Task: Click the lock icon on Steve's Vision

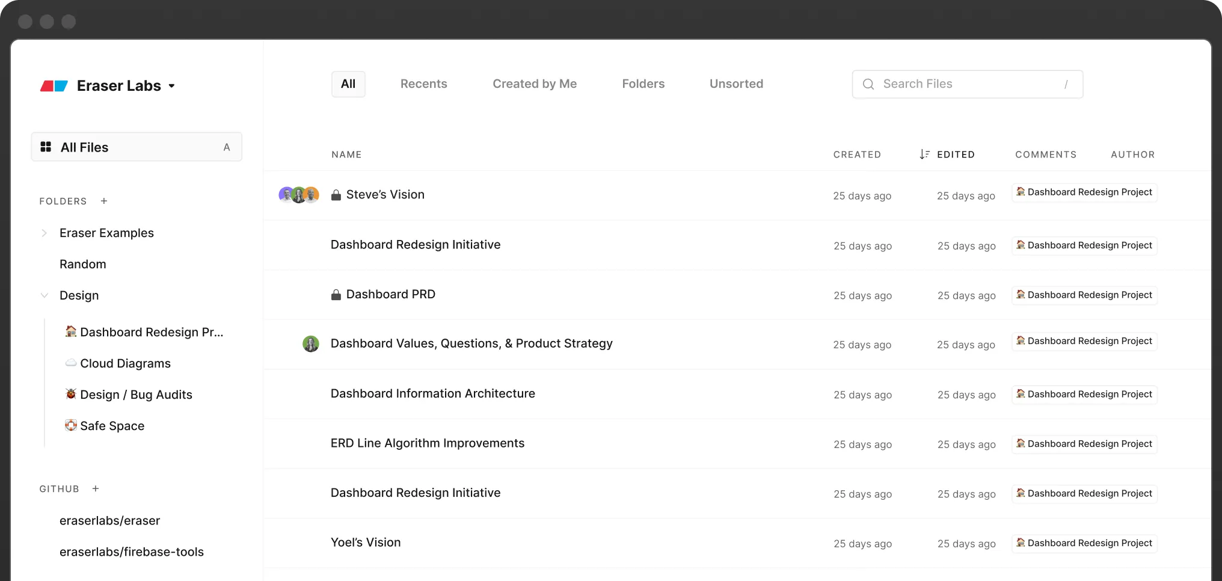Action: 336,194
